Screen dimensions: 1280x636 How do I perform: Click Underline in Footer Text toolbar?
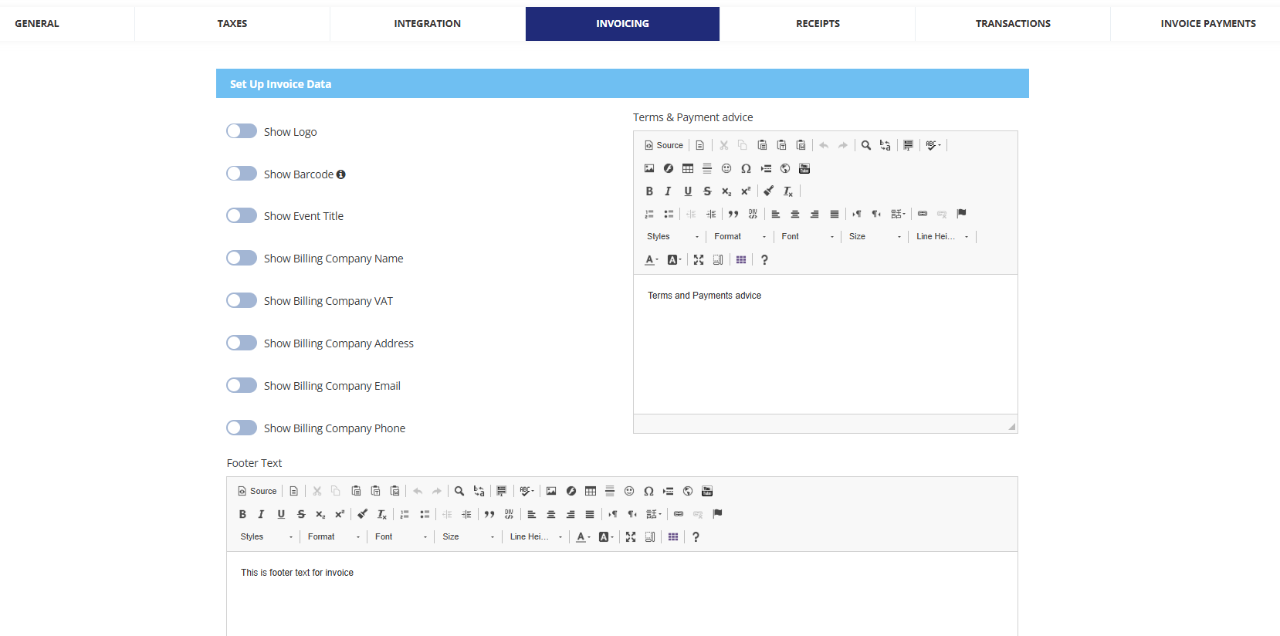tap(281, 514)
